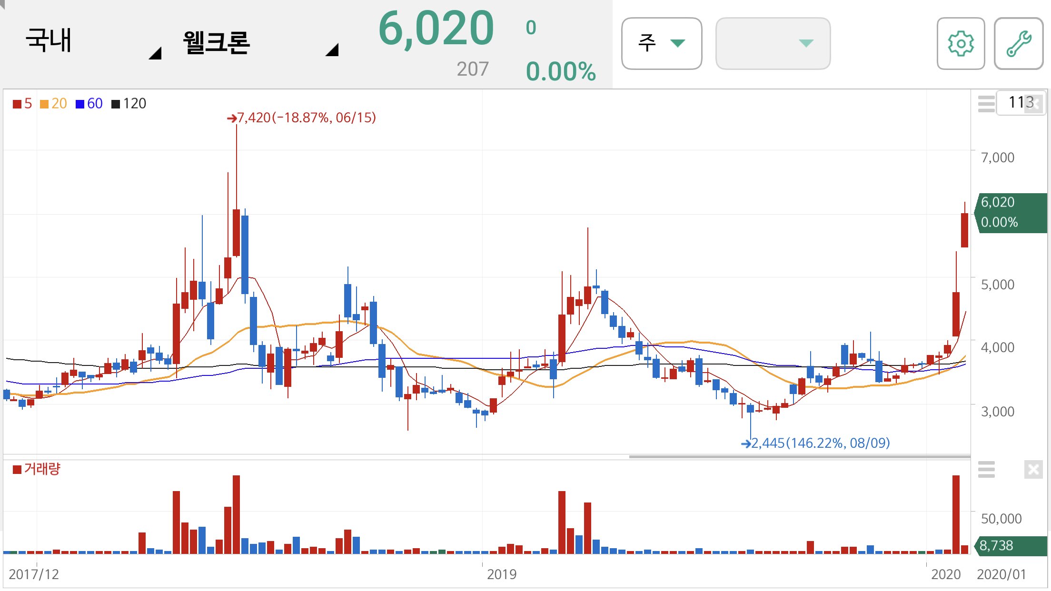Click the 50,000 volume axis label

[1001, 519]
